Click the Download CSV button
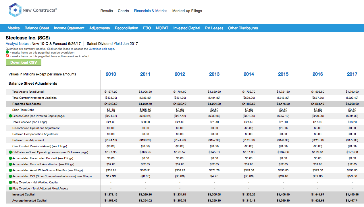Image resolution: width=364 pixels, height=207 pixels. (x=24, y=62)
